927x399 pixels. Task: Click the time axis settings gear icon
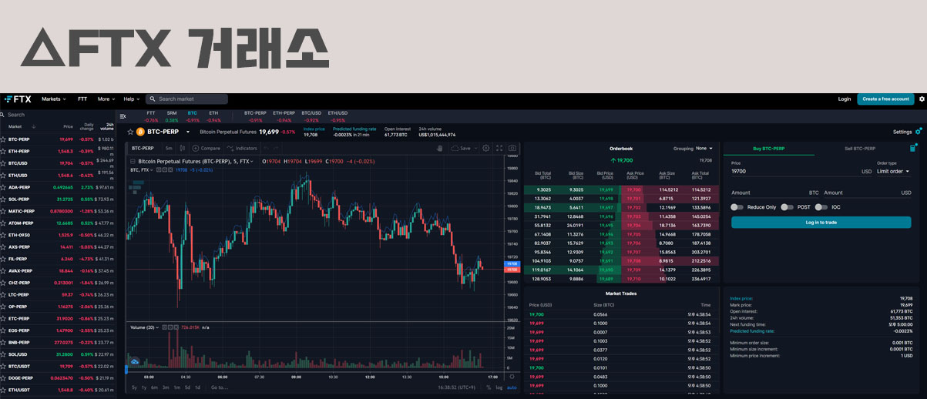(512, 377)
